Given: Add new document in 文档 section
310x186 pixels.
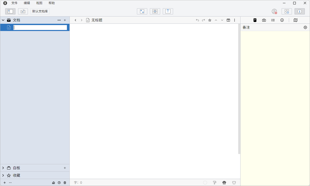Looking at the screenshot, I should (65, 20).
